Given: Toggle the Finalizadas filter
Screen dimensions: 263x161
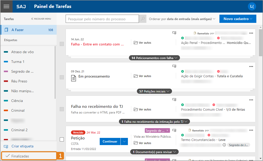Looking at the screenshot, I should 29,155.
